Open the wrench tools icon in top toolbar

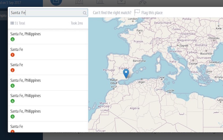[143, 2]
